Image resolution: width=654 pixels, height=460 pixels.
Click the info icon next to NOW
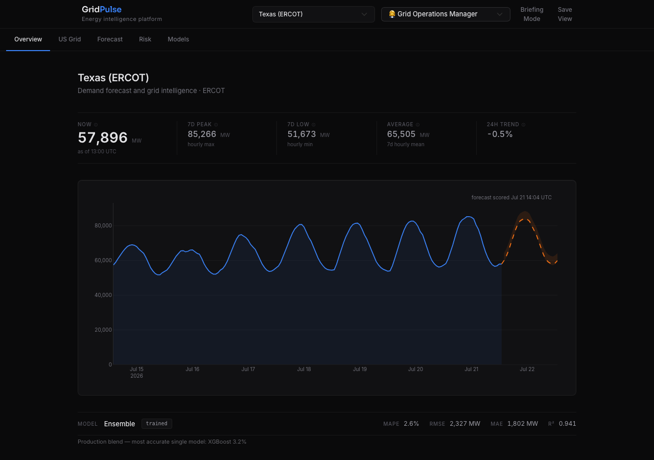(96, 125)
